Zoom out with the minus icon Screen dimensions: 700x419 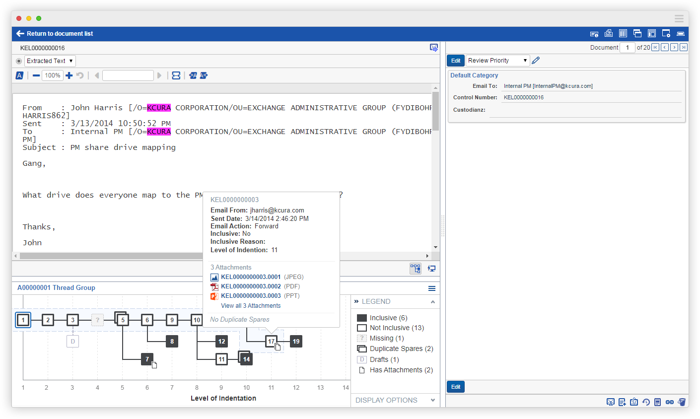pyautogui.click(x=36, y=75)
